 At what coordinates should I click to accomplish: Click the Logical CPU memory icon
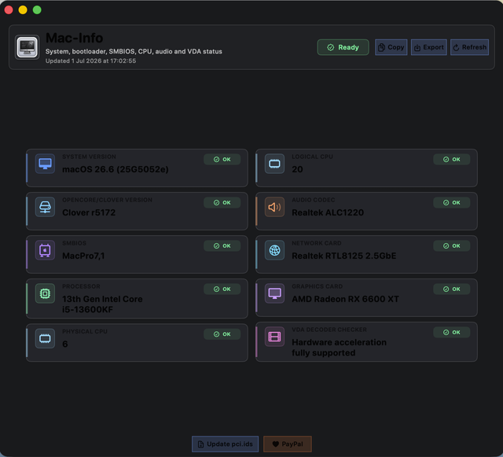point(274,164)
